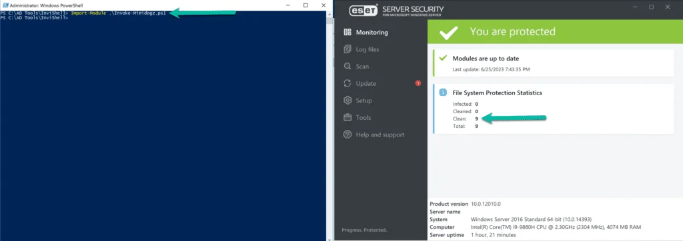
Task: Click the blue info icon on statistics card
Action: point(443,93)
